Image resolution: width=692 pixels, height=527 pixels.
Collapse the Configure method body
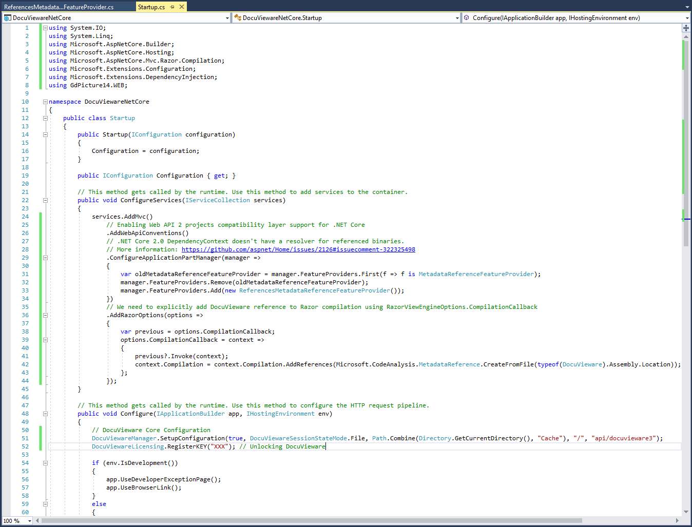click(x=45, y=413)
